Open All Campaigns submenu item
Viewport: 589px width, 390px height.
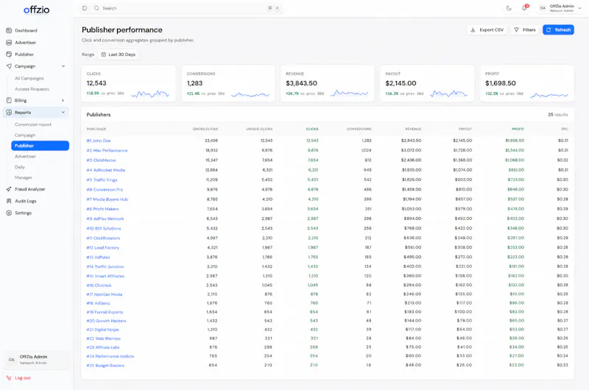[29, 79]
